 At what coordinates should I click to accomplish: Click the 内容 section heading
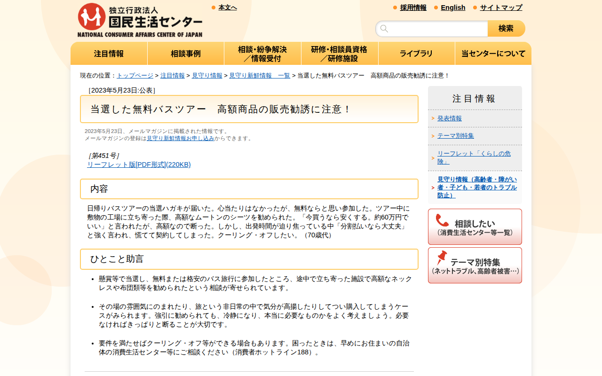[x=249, y=189]
